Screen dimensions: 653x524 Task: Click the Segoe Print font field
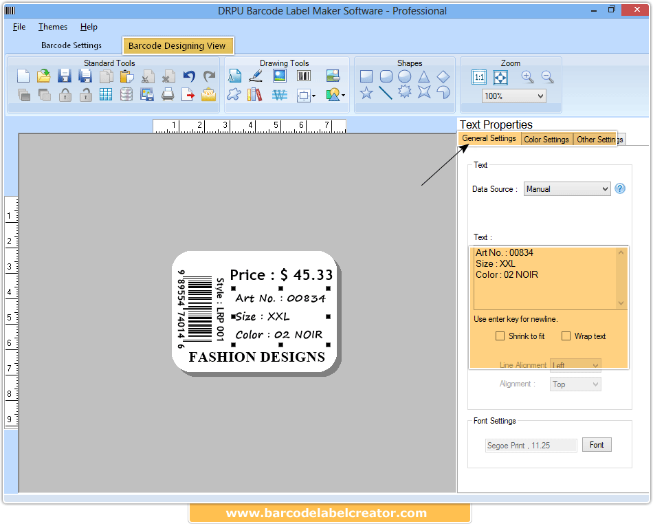pos(531,446)
